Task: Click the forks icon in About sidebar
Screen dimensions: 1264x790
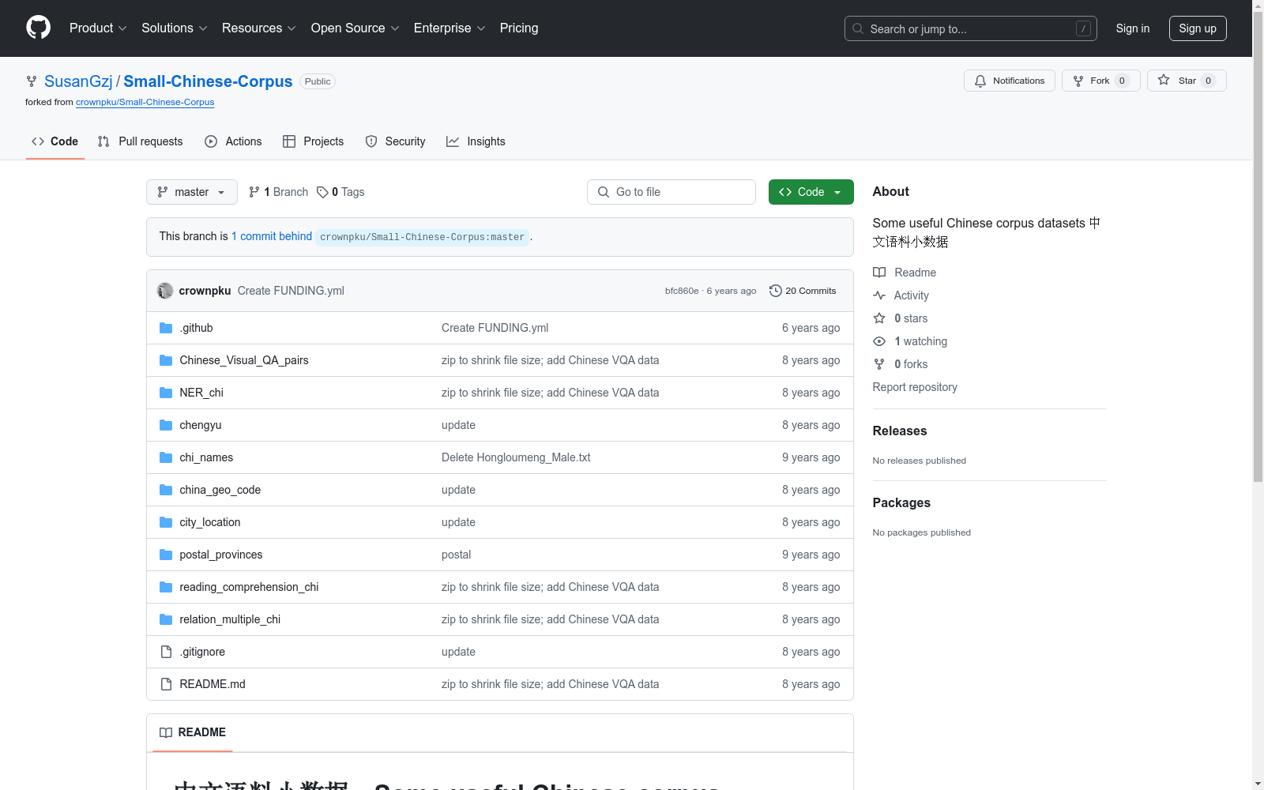Action: tap(879, 364)
